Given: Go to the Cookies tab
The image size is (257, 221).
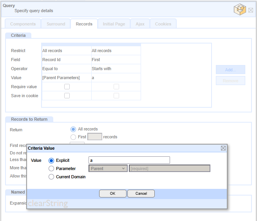Looking at the screenshot, I should pyautogui.click(x=163, y=24).
